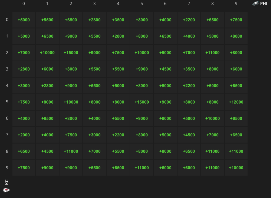This screenshot has width=271, height=198.
Task: Select +5000 odds for KC 0, PHI 0
Action: (x=24, y=20)
